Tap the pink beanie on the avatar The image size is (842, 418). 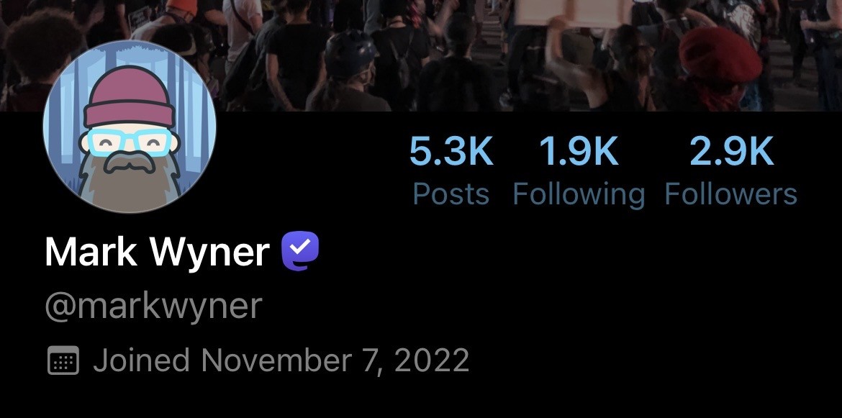130,97
